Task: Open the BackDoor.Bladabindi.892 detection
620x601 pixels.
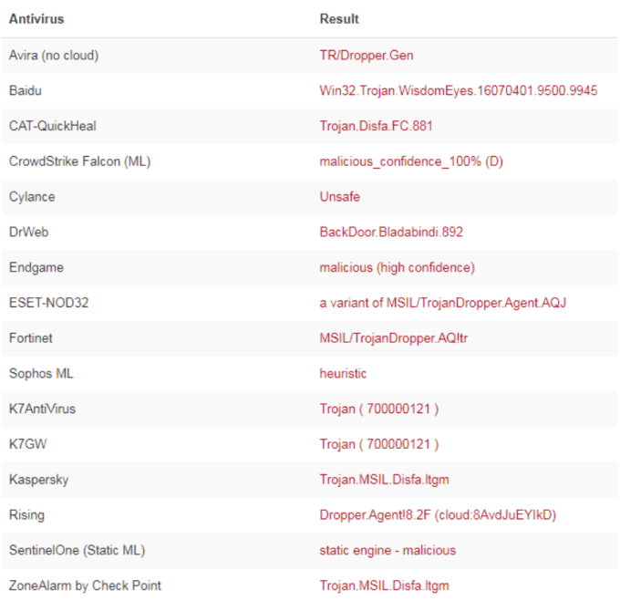Action: (391, 232)
